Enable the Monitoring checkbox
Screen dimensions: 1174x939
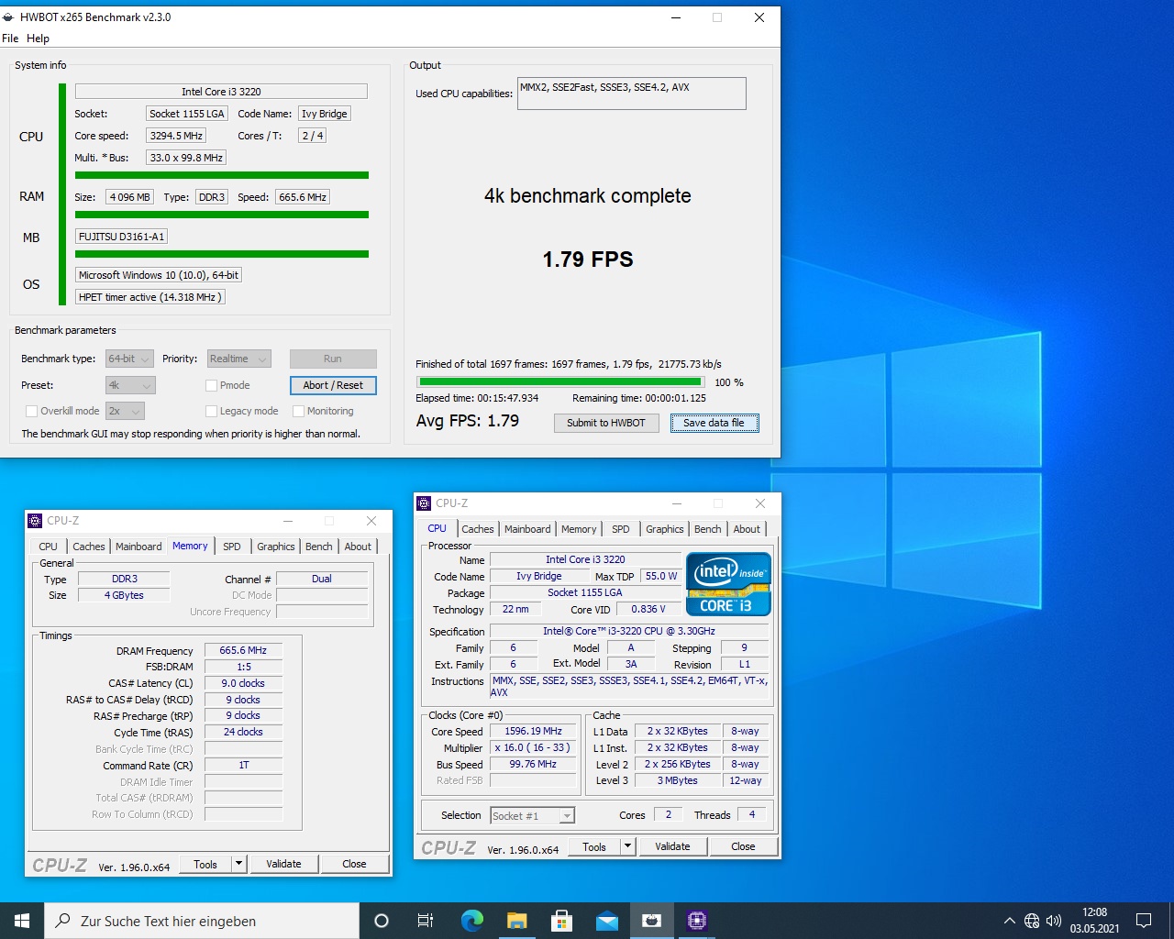click(x=298, y=411)
